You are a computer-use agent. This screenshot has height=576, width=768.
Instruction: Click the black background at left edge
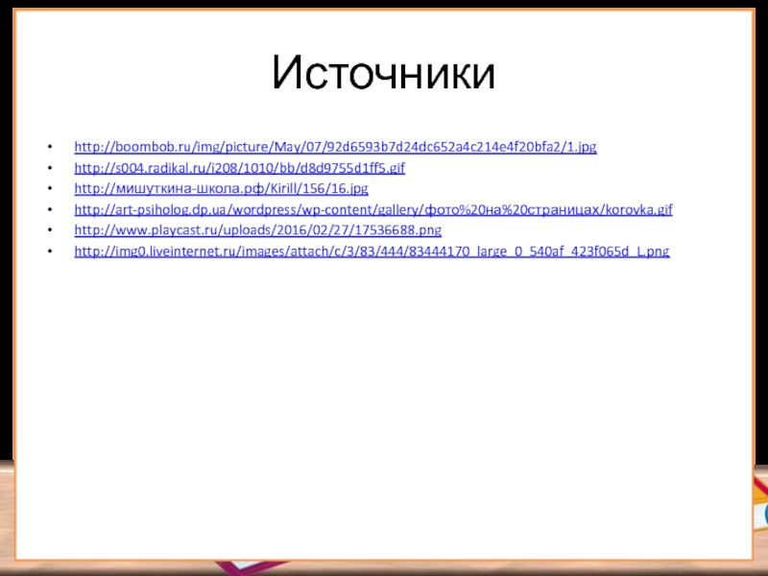(6, 240)
